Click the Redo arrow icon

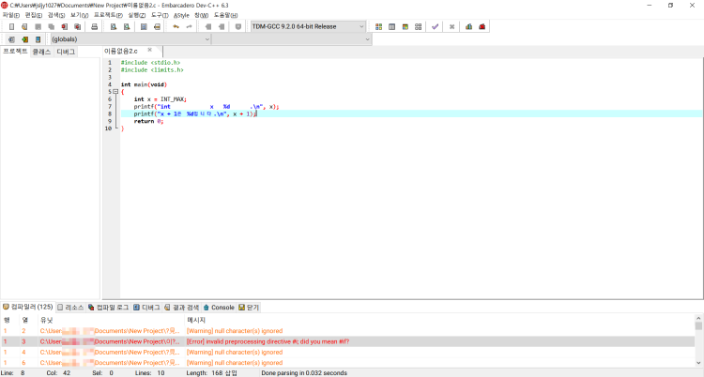189,26
